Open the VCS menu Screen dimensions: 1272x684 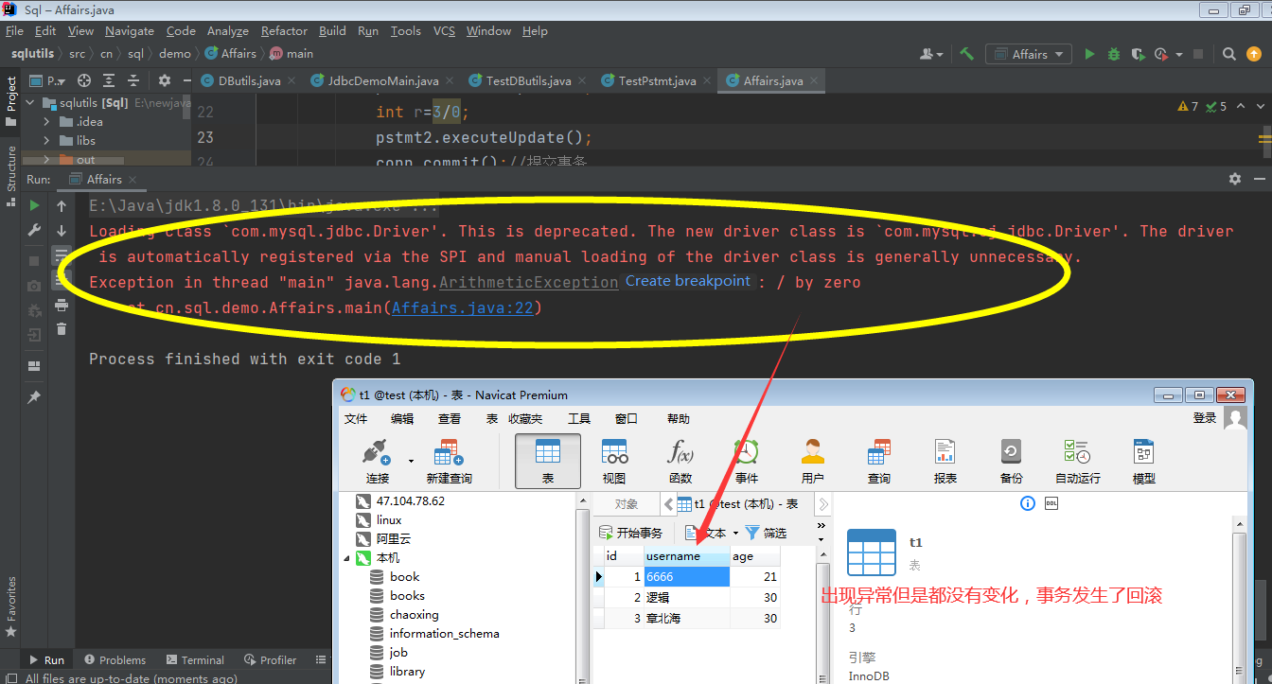pyautogui.click(x=444, y=30)
